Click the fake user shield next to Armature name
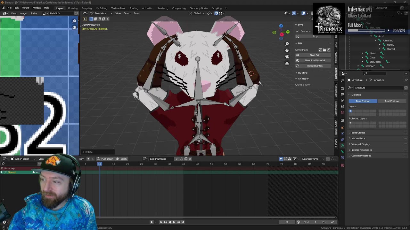 point(406,88)
